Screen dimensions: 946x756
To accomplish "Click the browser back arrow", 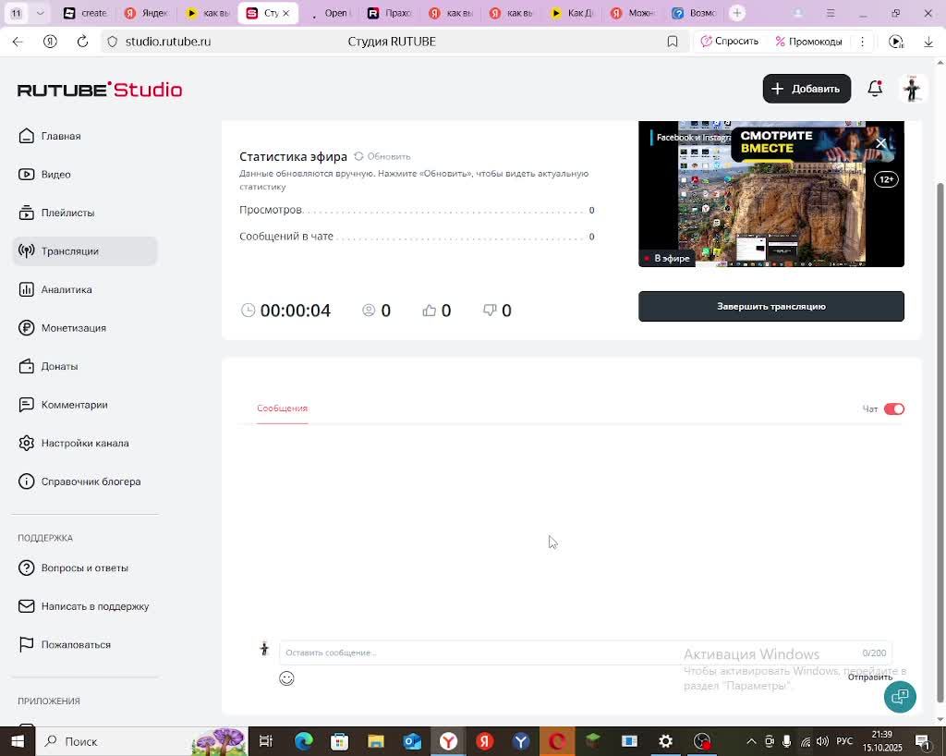I will [18, 42].
